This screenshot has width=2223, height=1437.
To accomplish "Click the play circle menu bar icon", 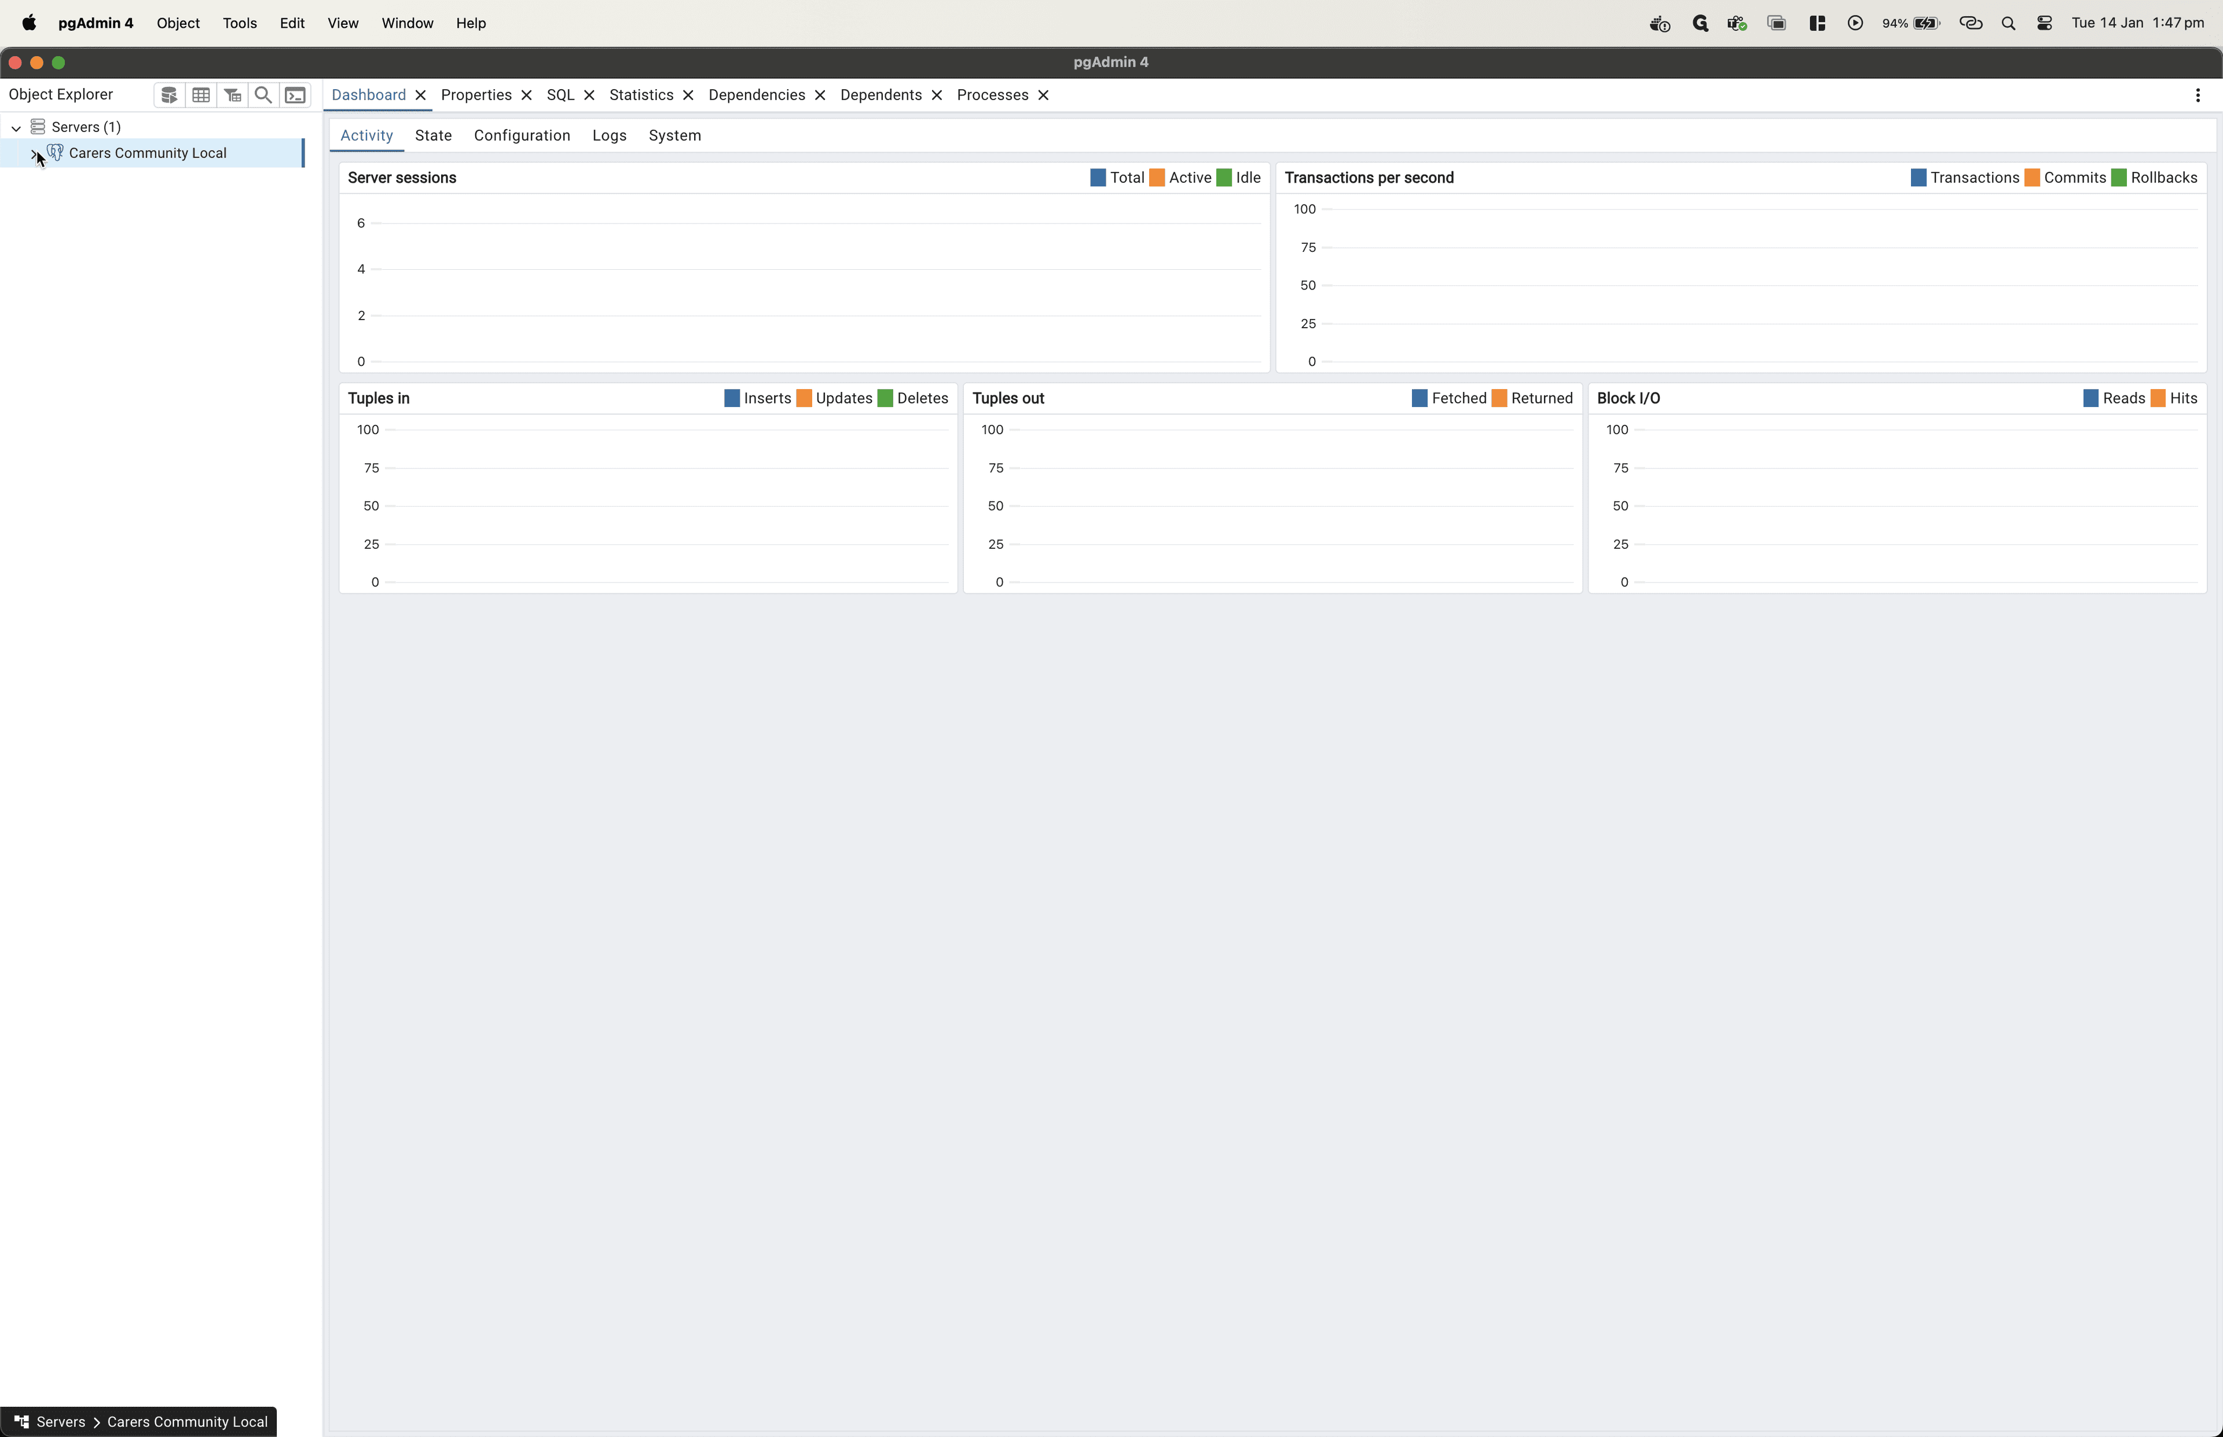I will tap(1854, 23).
